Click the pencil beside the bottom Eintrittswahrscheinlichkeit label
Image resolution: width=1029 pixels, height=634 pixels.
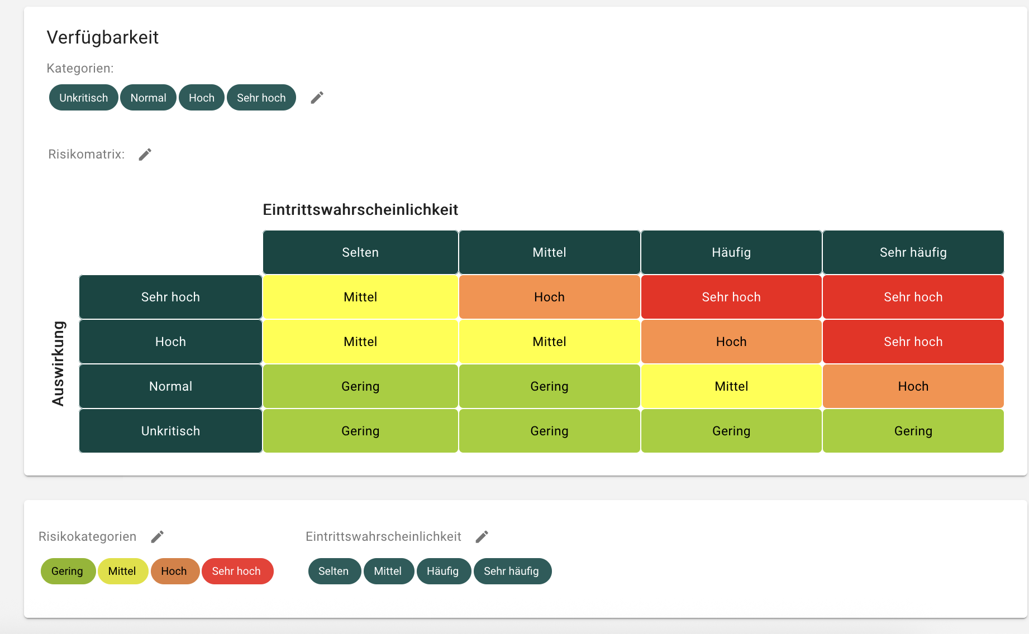coord(482,537)
